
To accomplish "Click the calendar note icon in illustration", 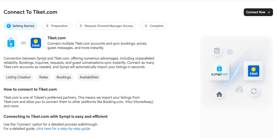I will point(216,51).
